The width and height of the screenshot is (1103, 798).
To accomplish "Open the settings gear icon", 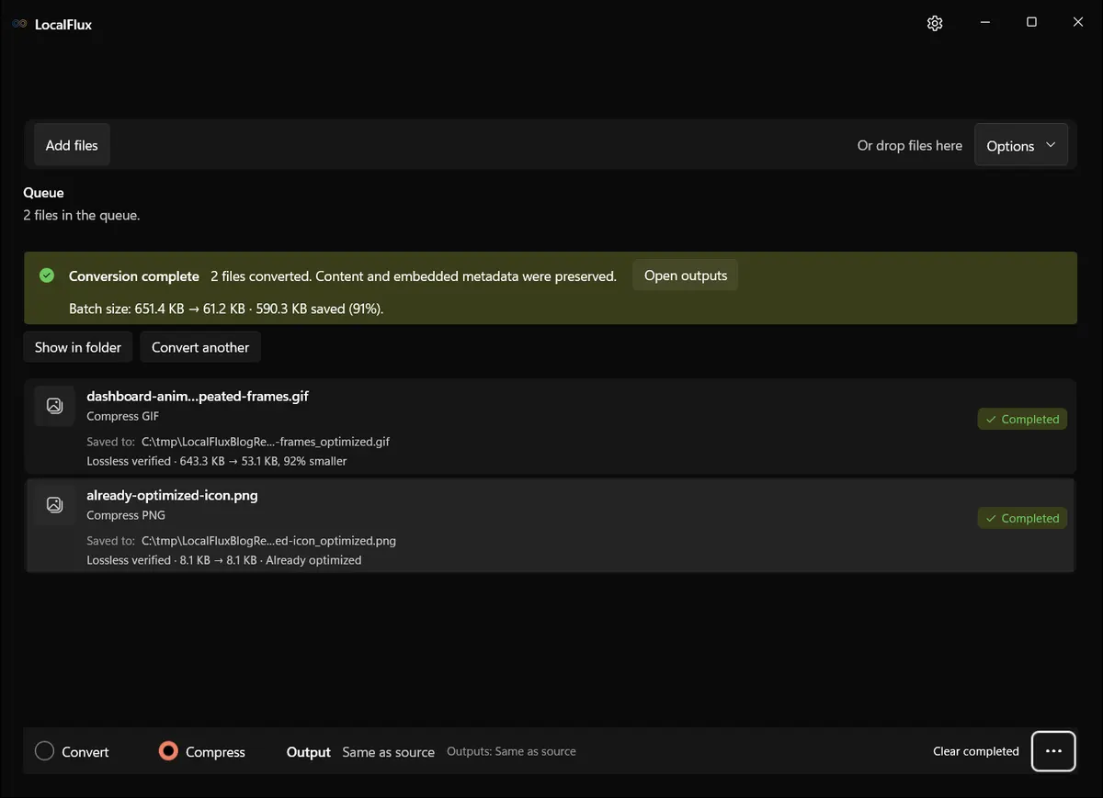I will (935, 23).
